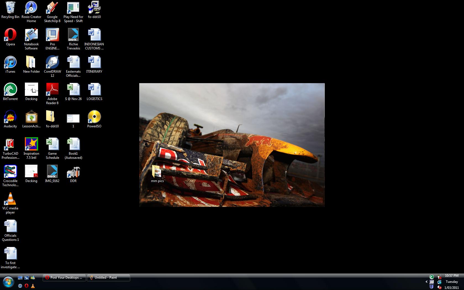Select the To first investigate document

click(x=10, y=258)
